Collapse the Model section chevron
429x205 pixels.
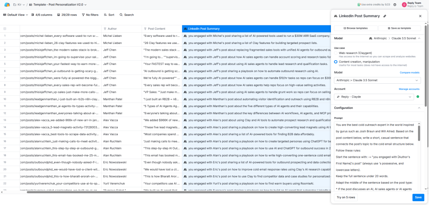click(x=419, y=38)
